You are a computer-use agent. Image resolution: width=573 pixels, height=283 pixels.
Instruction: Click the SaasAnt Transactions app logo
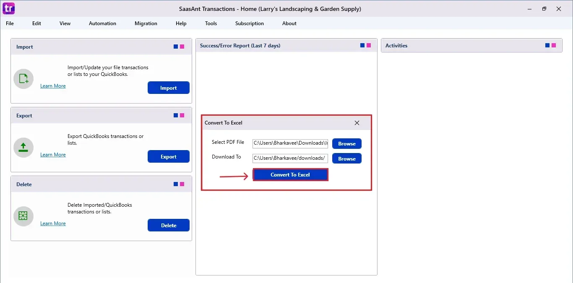pyautogui.click(x=9, y=8)
